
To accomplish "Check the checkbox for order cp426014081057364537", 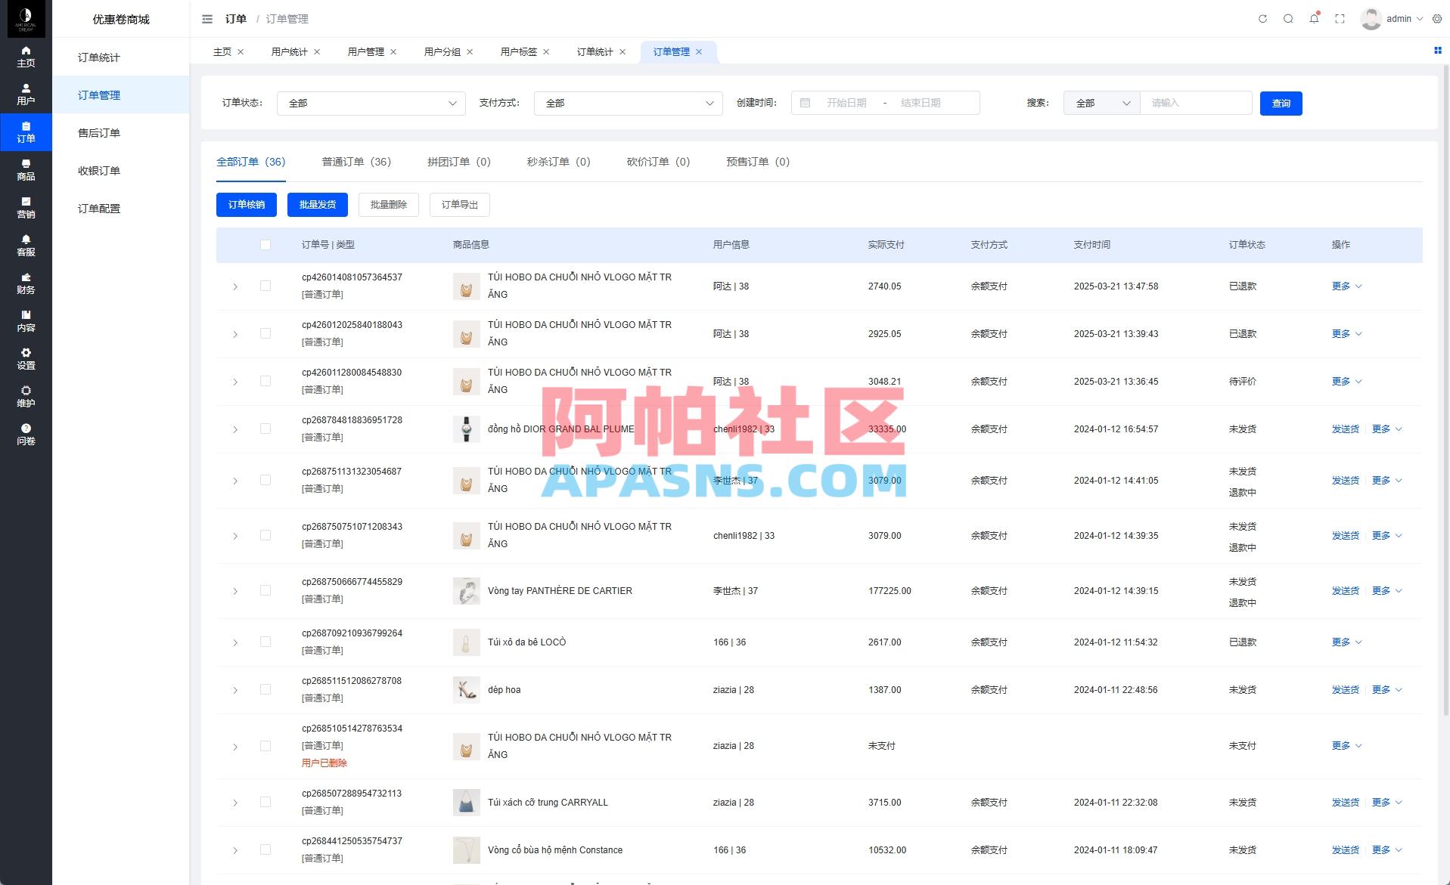I will coord(265,286).
